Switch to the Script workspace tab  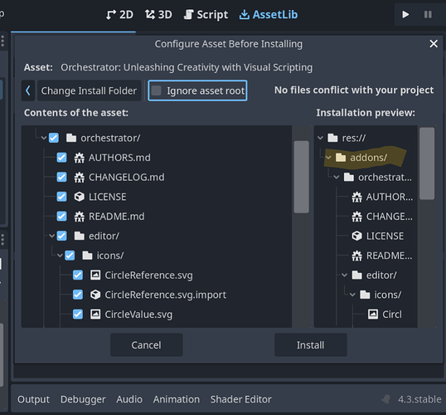coord(206,15)
